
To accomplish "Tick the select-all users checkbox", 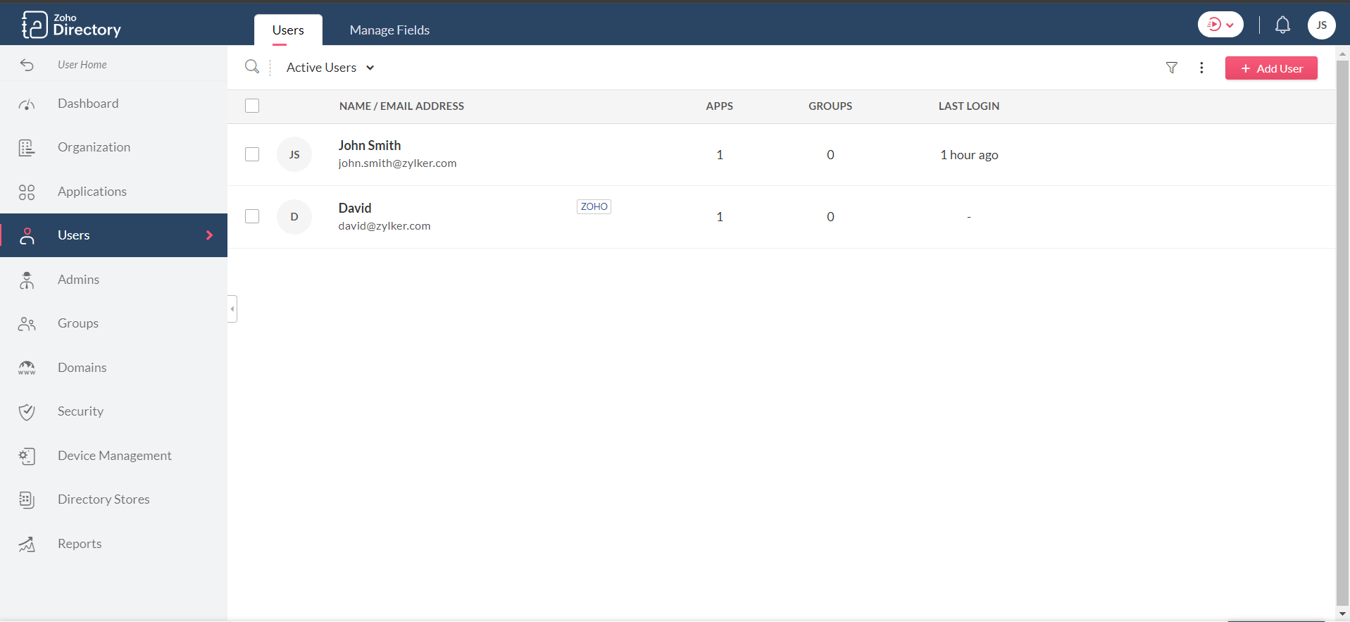I will 252,106.
